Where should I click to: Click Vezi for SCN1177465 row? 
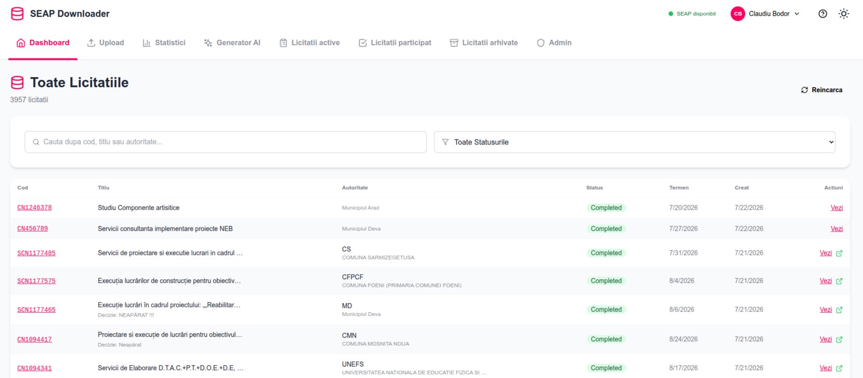coord(826,310)
